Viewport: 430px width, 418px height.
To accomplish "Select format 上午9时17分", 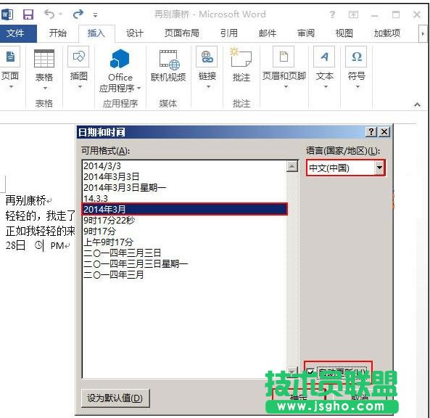I will point(184,242).
